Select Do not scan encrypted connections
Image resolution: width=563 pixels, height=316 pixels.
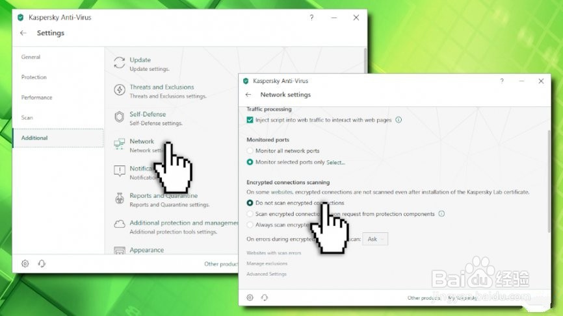point(250,203)
